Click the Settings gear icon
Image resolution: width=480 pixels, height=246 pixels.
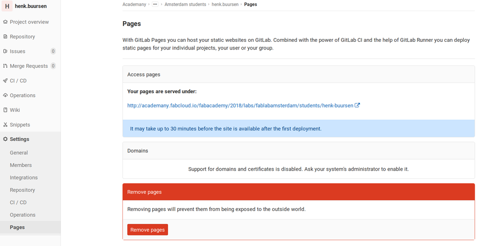pos(5,139)
